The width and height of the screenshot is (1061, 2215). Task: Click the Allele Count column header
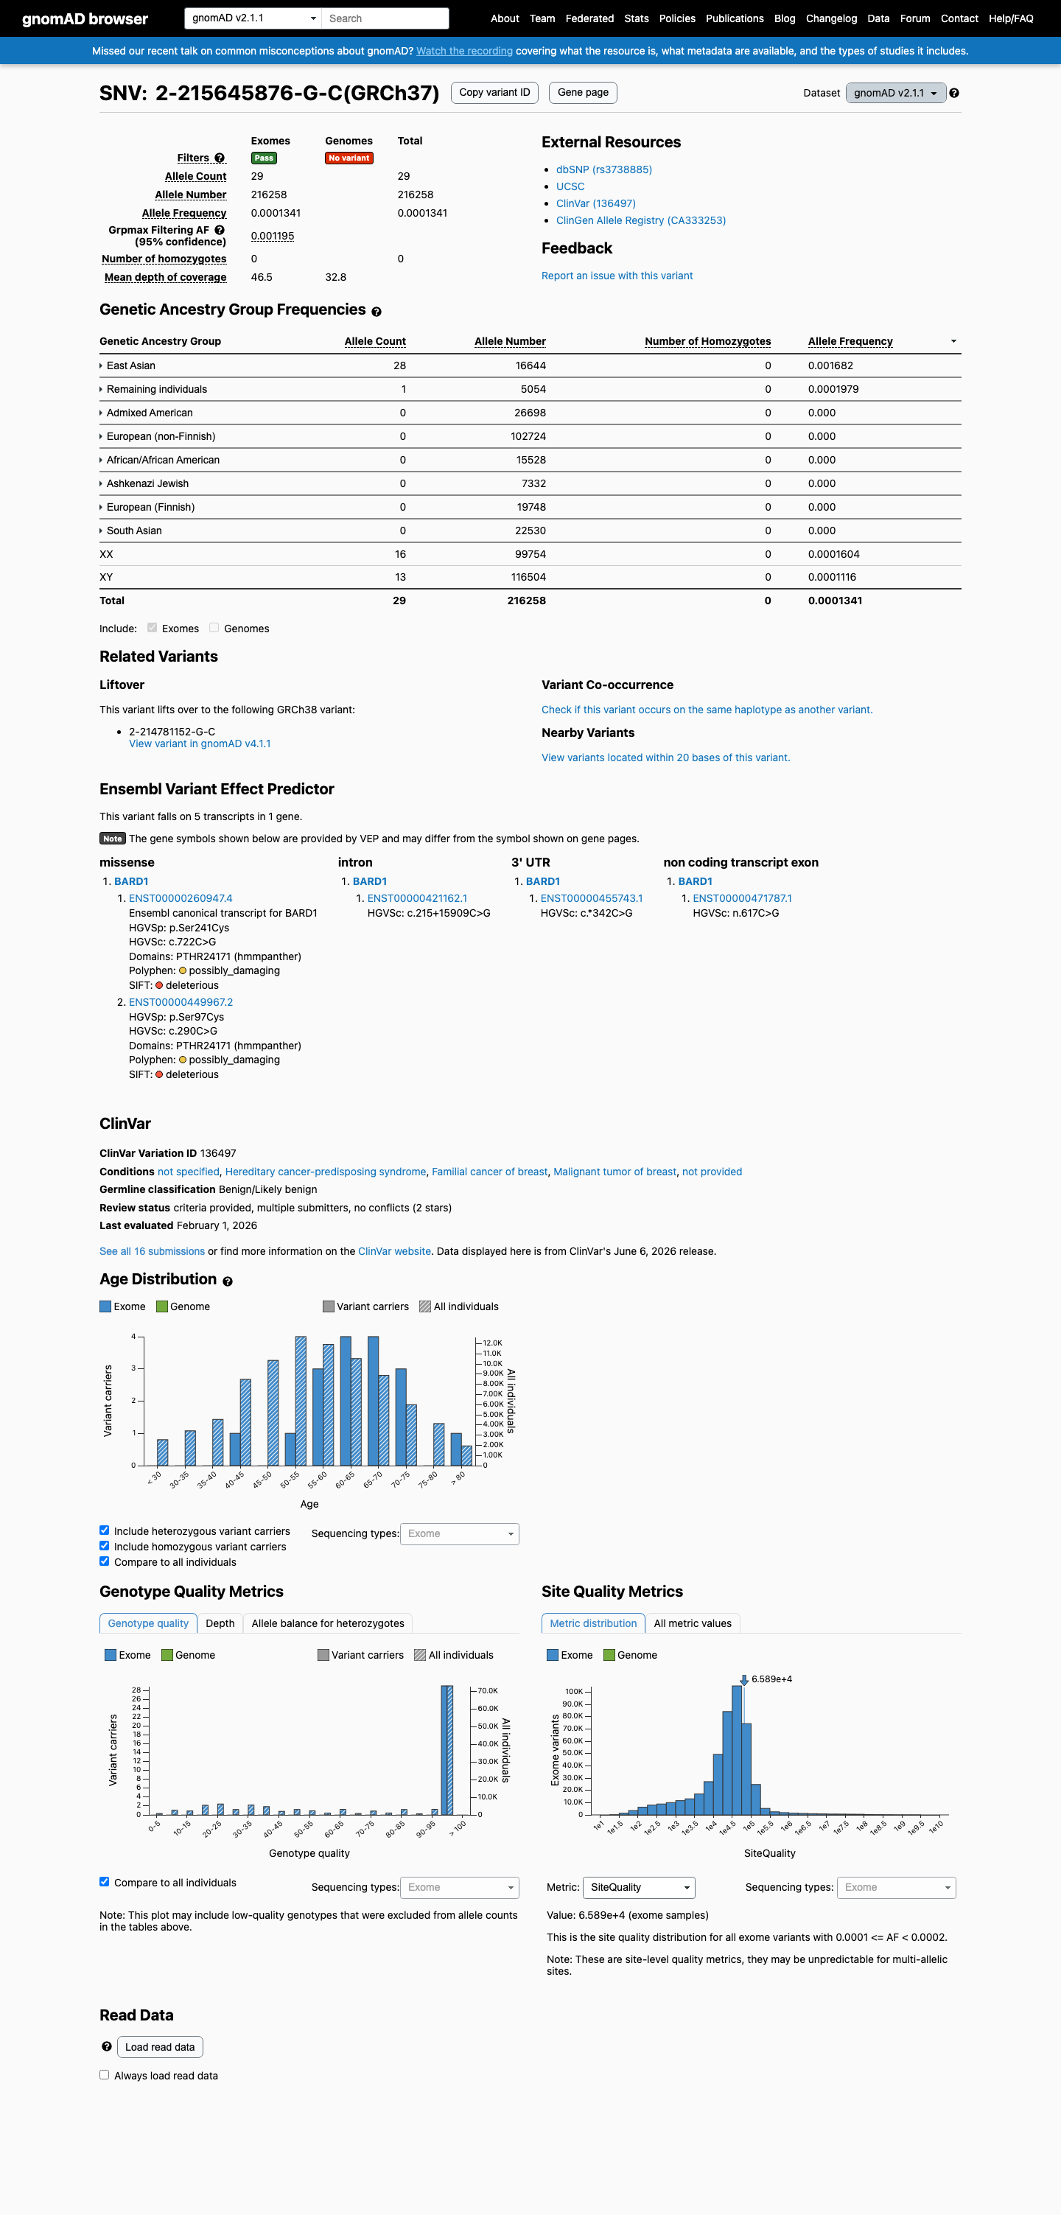pos(375,341)
